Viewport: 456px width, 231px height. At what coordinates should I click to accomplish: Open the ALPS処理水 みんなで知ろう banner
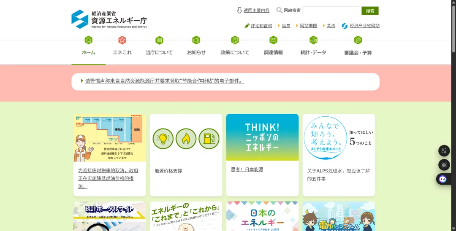[x=339, y=138]
